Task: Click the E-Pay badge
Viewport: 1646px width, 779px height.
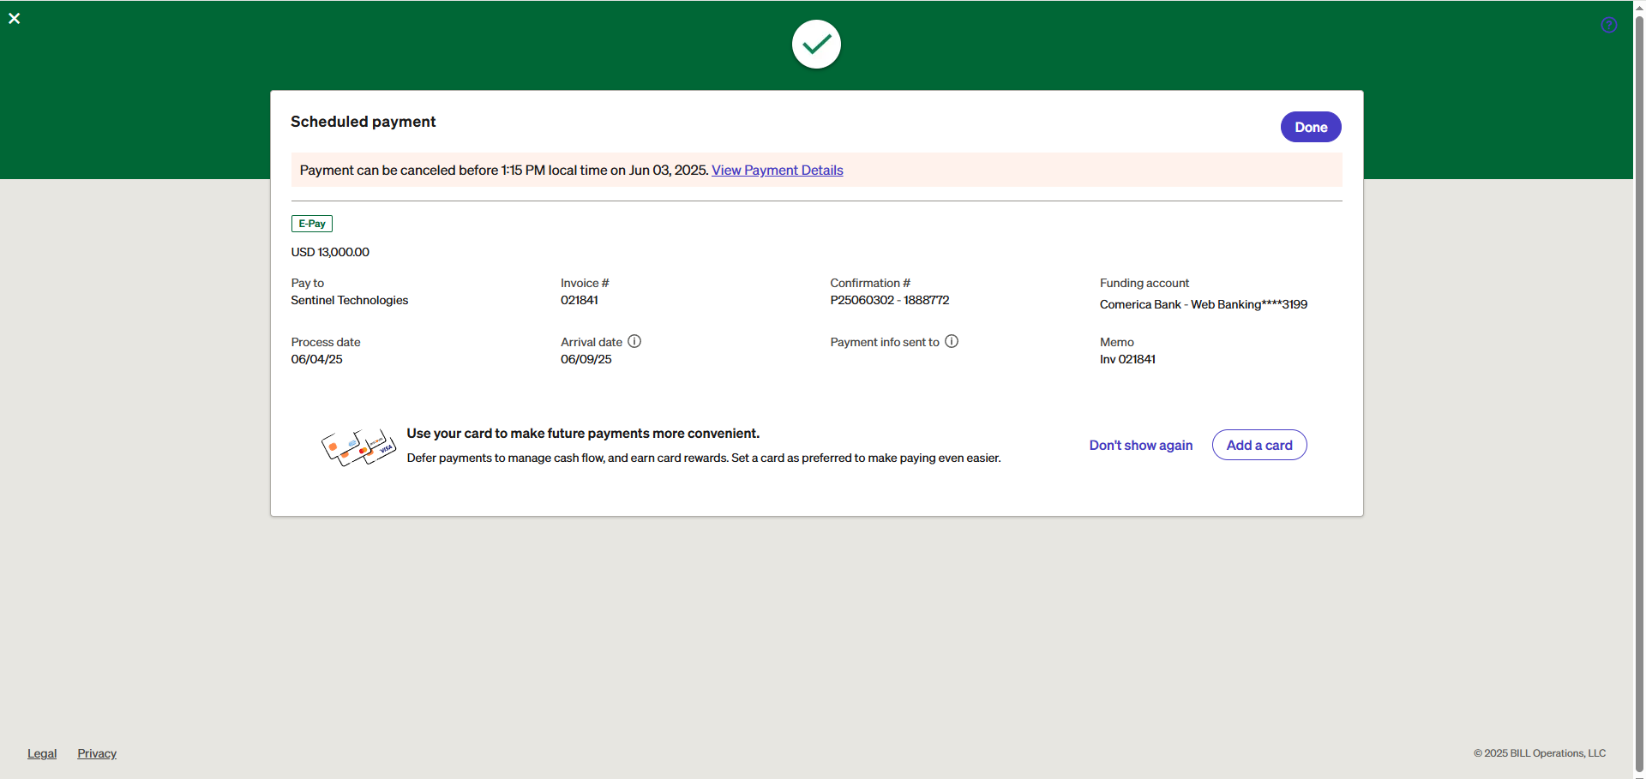Action: 312,224
